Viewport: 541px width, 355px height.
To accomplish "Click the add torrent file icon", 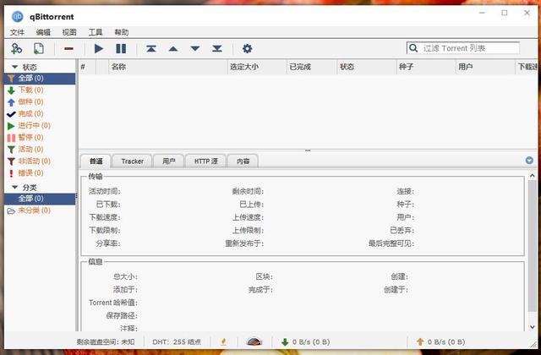I will pyautogui.click(x=39, y=49).
